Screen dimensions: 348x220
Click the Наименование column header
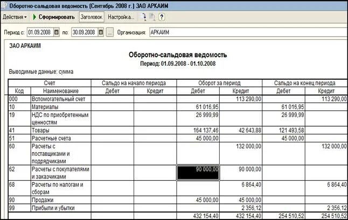[x=60, y=91]
